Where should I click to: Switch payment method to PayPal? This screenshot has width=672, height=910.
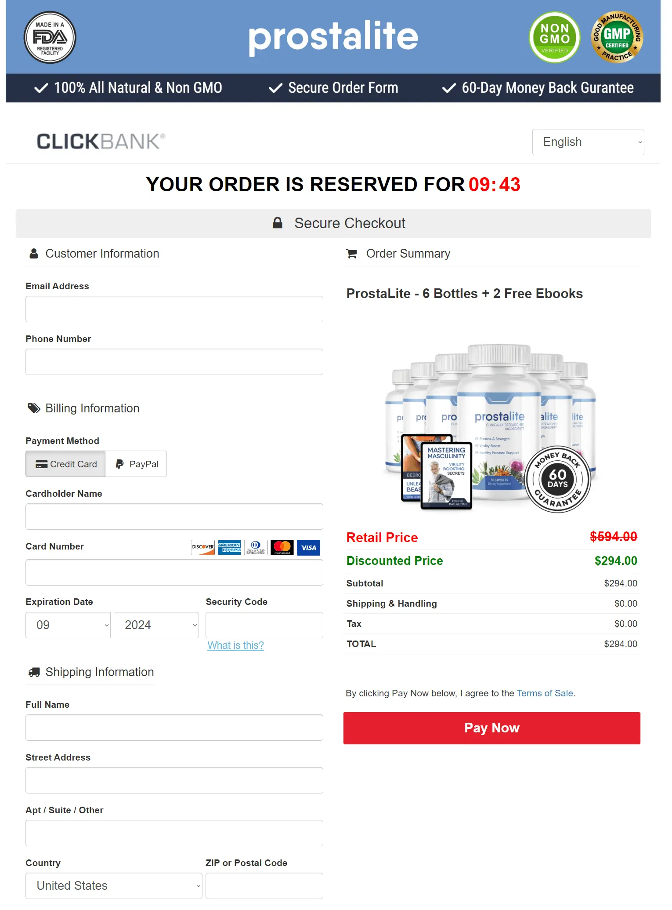point(136,464)
